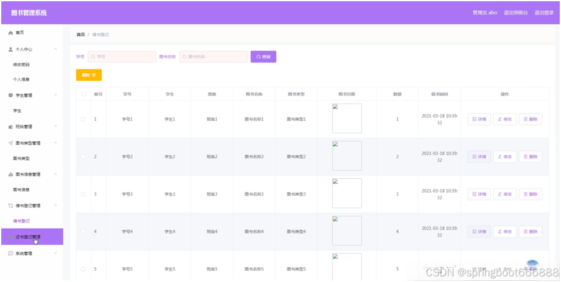Viewport: 561px width, 282px height.
Task: Click the 班级4 cell
Action: tap(212, 232)
